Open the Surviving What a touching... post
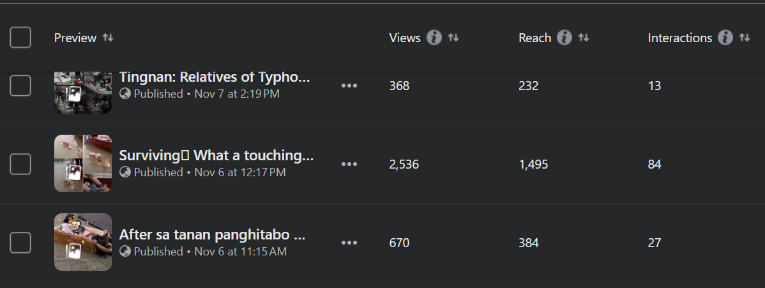 (216, 156)
